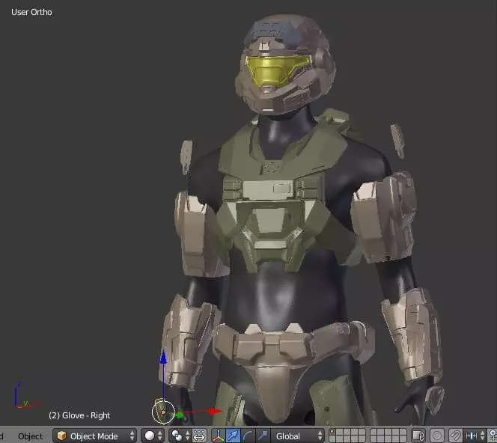Screen dimensions: 497x443
Task: Click the white manipulator center circle
Action: point(163,412)
